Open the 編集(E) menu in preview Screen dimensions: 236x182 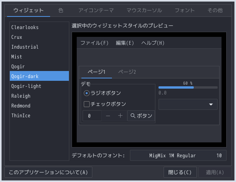[125, 43]
